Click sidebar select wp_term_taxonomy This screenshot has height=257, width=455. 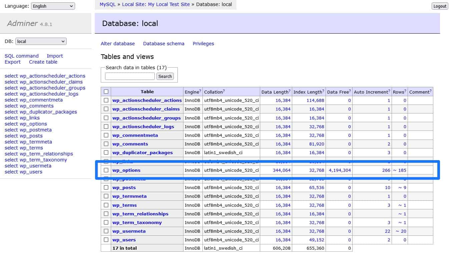[36, 160]
